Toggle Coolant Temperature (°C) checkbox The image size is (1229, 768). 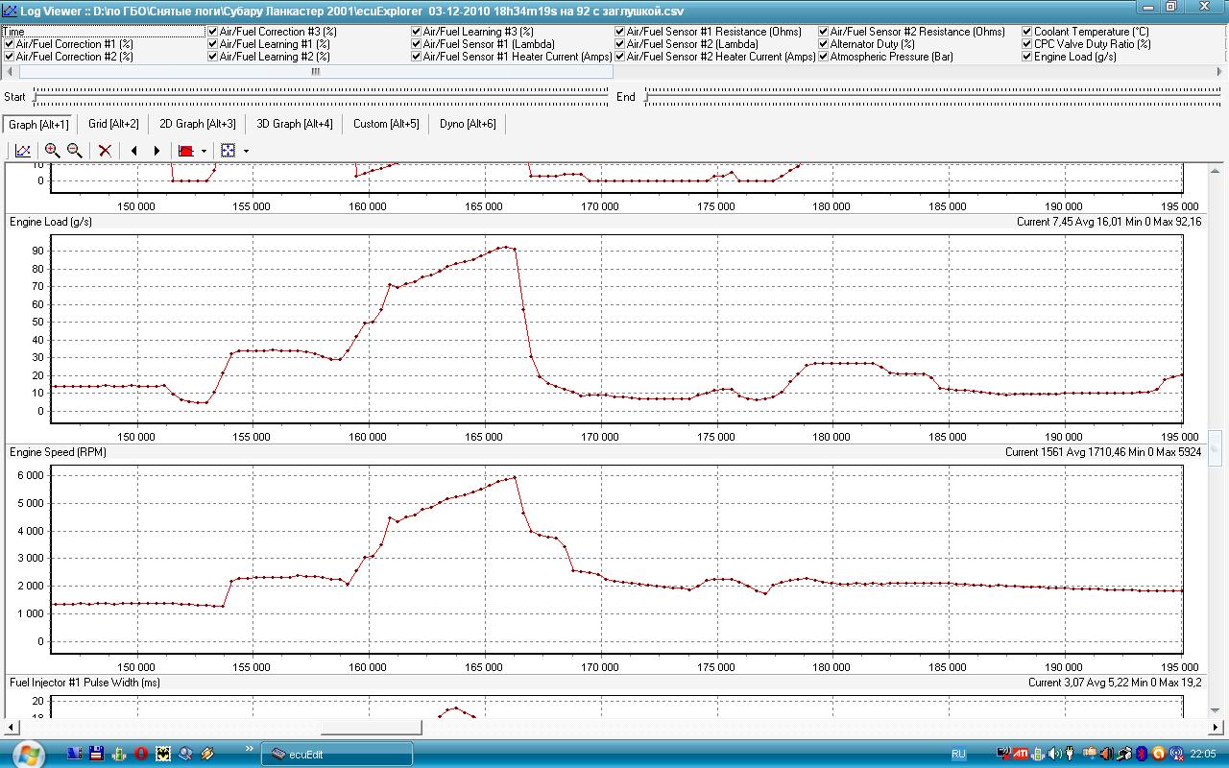click(1027, 32)
